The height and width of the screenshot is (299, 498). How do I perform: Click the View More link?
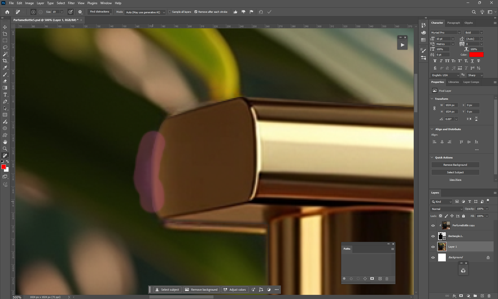click(455, 180)
